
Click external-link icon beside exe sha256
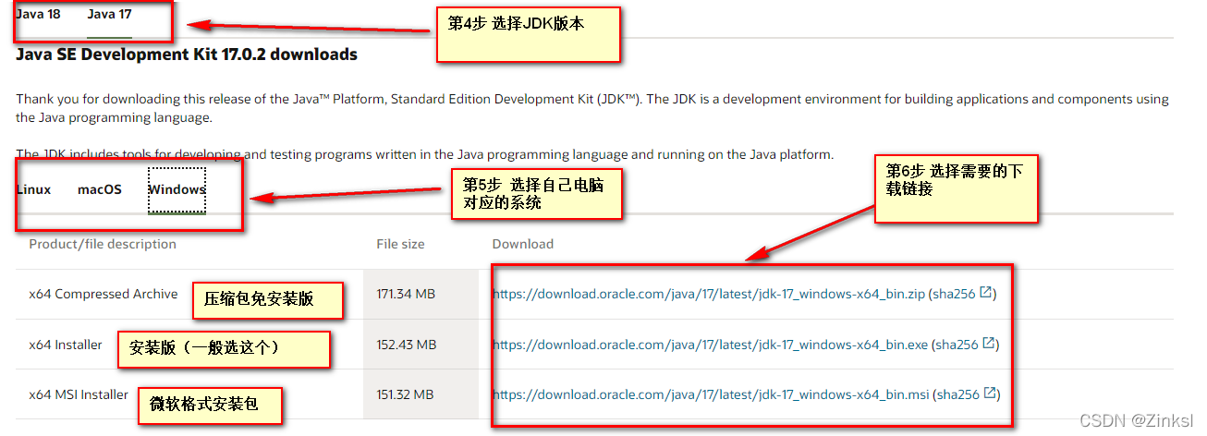[989, 344]
